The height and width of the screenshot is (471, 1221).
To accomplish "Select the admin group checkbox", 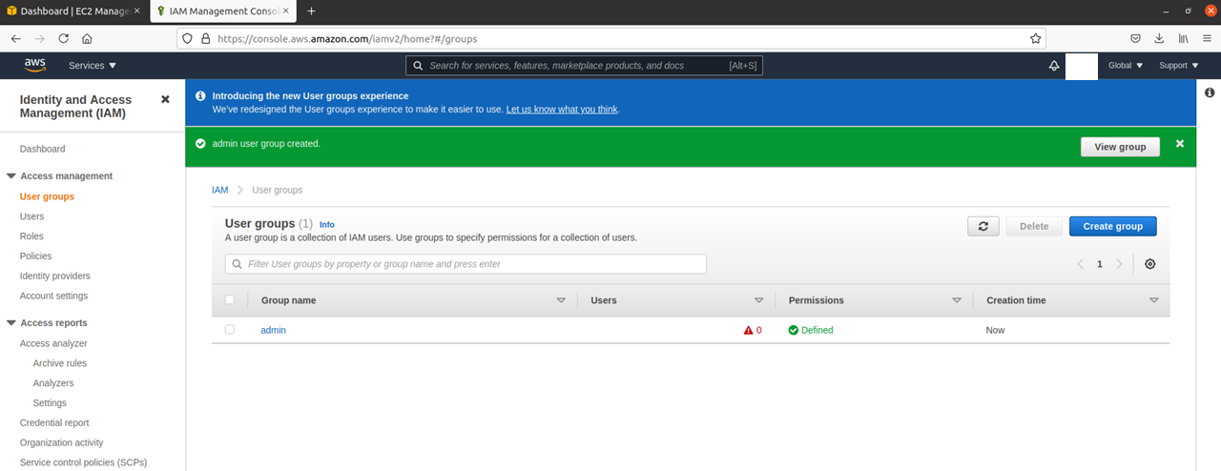I will pyautogui.click(x=229, y=329).
